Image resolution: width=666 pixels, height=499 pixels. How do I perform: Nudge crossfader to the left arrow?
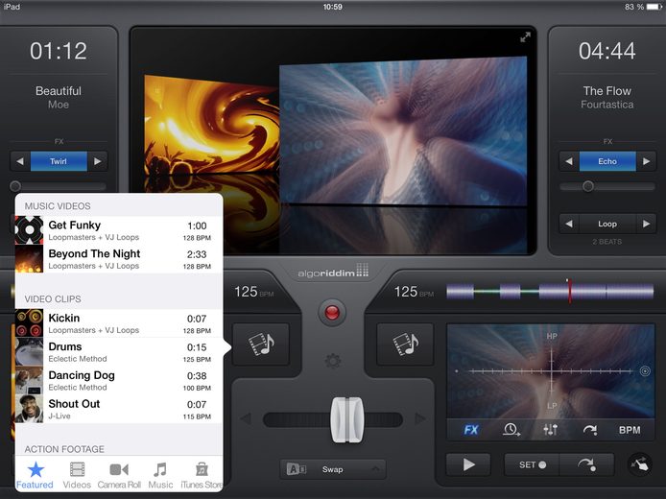coord(246,419)
